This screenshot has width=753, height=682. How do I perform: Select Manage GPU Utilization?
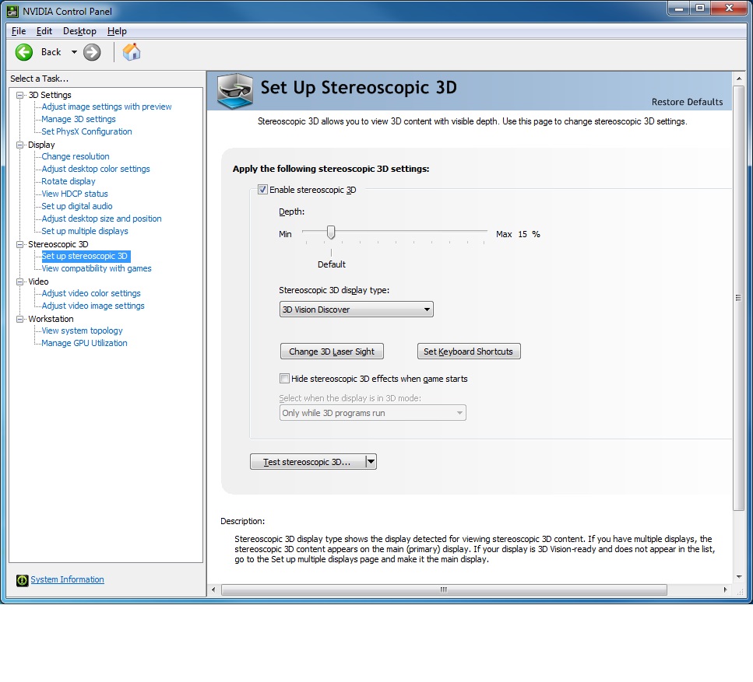point(85,343)
